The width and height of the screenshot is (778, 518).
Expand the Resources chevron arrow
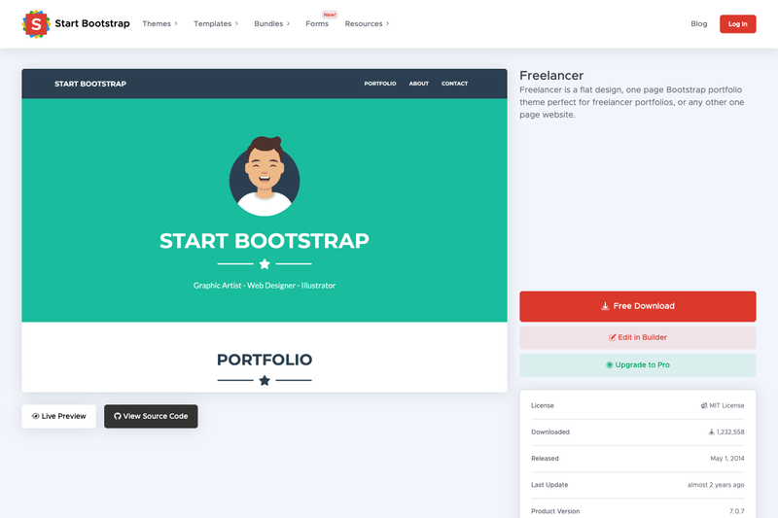pos(387,23)
